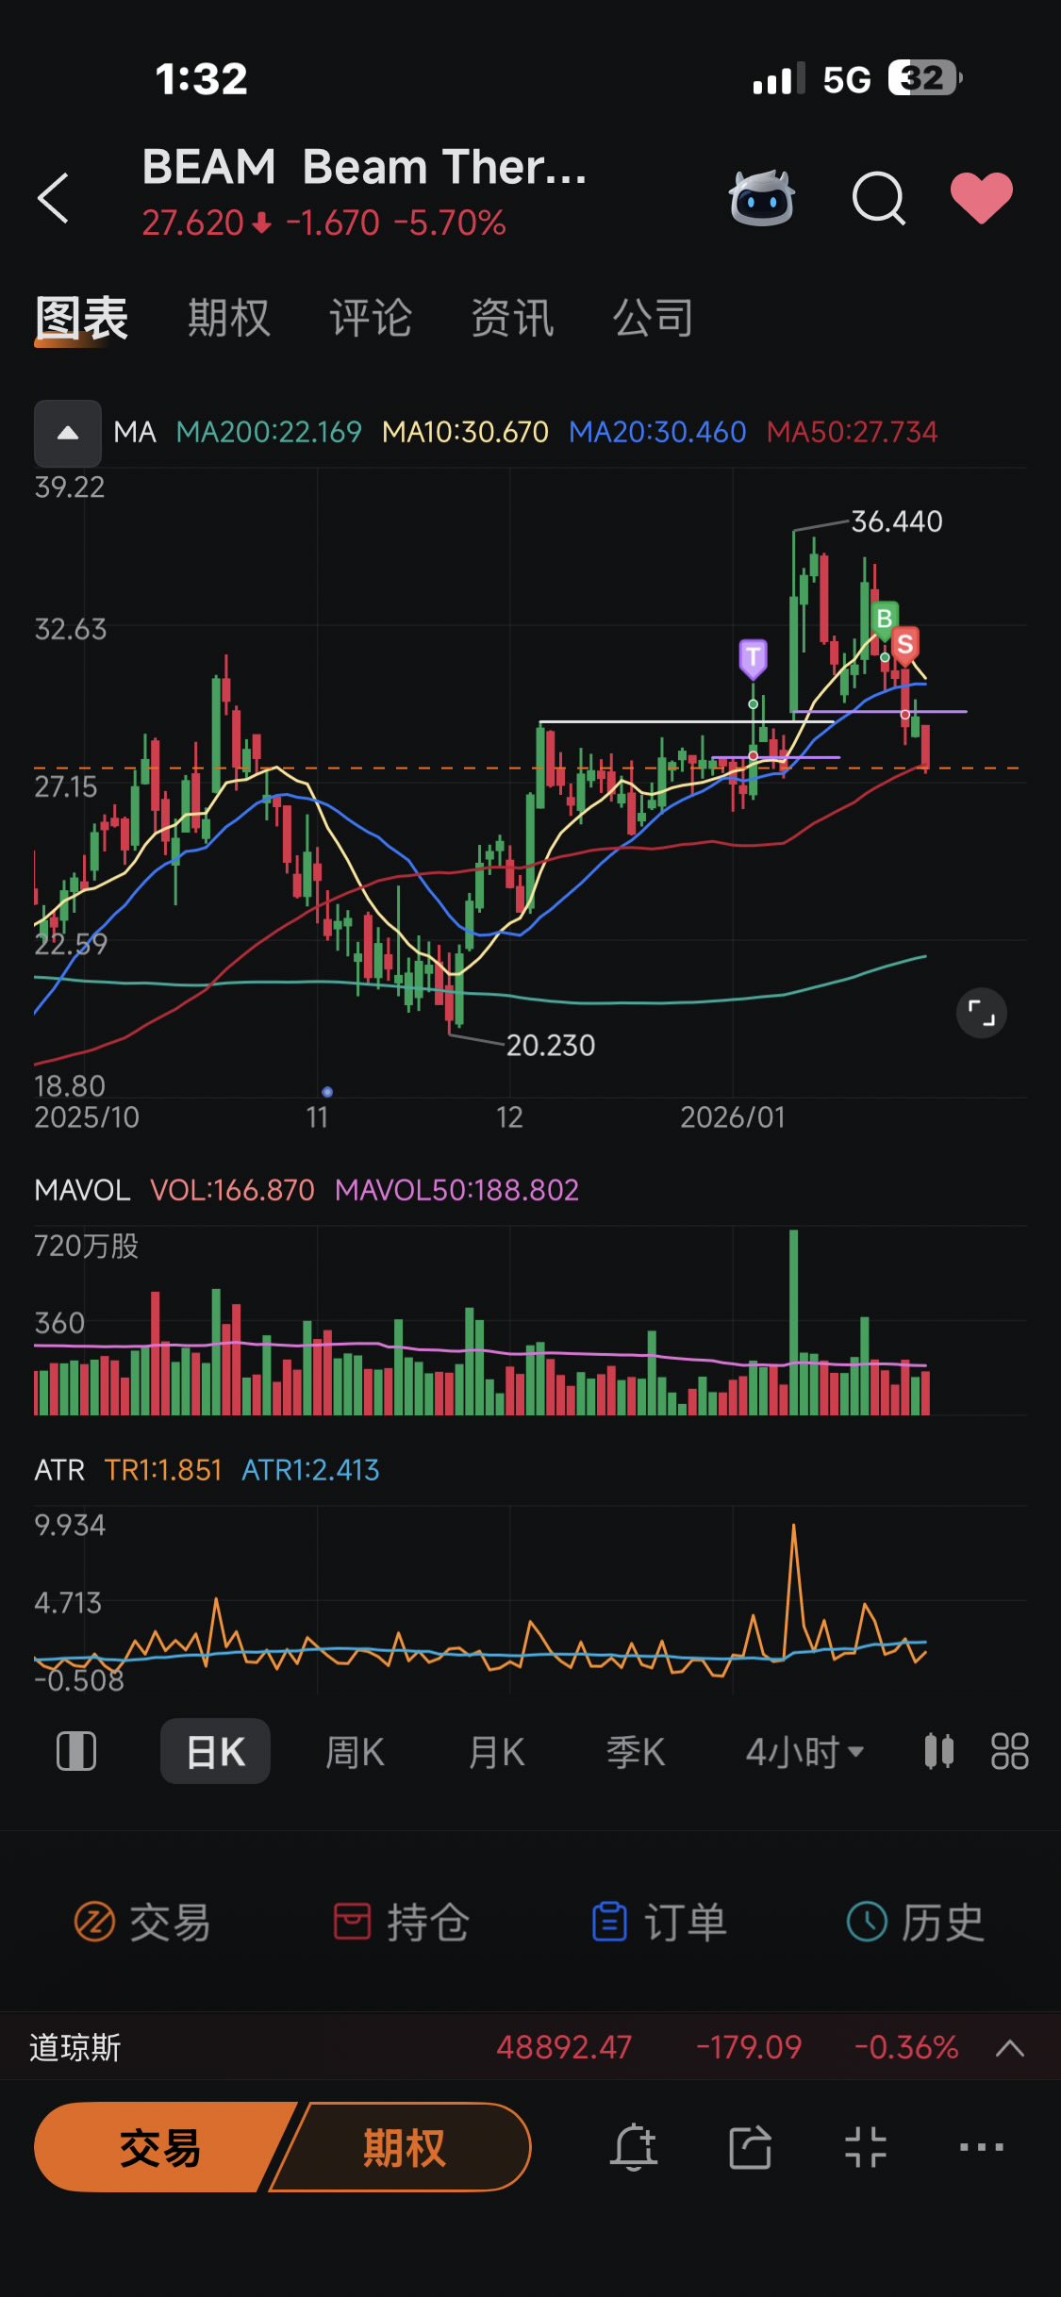The width and height of the screenshot is (1061, 2297).
Task: Open the 订单 orders shortcut
Action: pos(658,1923)
